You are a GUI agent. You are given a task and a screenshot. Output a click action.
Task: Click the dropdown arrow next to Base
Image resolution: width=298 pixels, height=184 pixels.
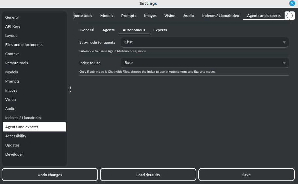pyautogui.click(x=284, y=63)
